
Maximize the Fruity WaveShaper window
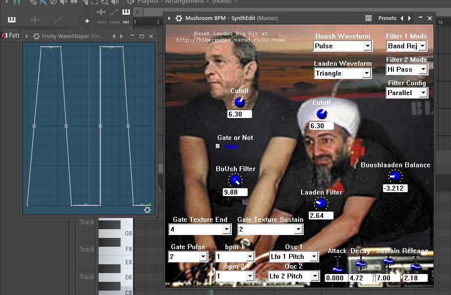[142, 36]
